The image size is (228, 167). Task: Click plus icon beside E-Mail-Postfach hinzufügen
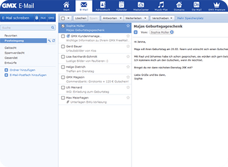coord(6,75)
